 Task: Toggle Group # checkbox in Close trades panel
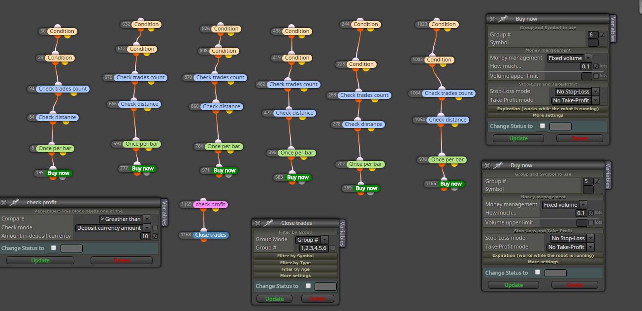(333, 248)
